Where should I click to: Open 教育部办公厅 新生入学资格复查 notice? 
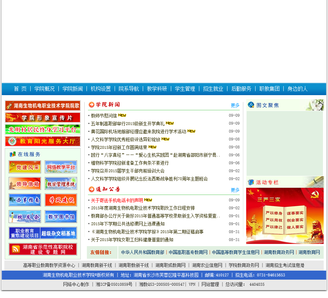click(155, 216)
